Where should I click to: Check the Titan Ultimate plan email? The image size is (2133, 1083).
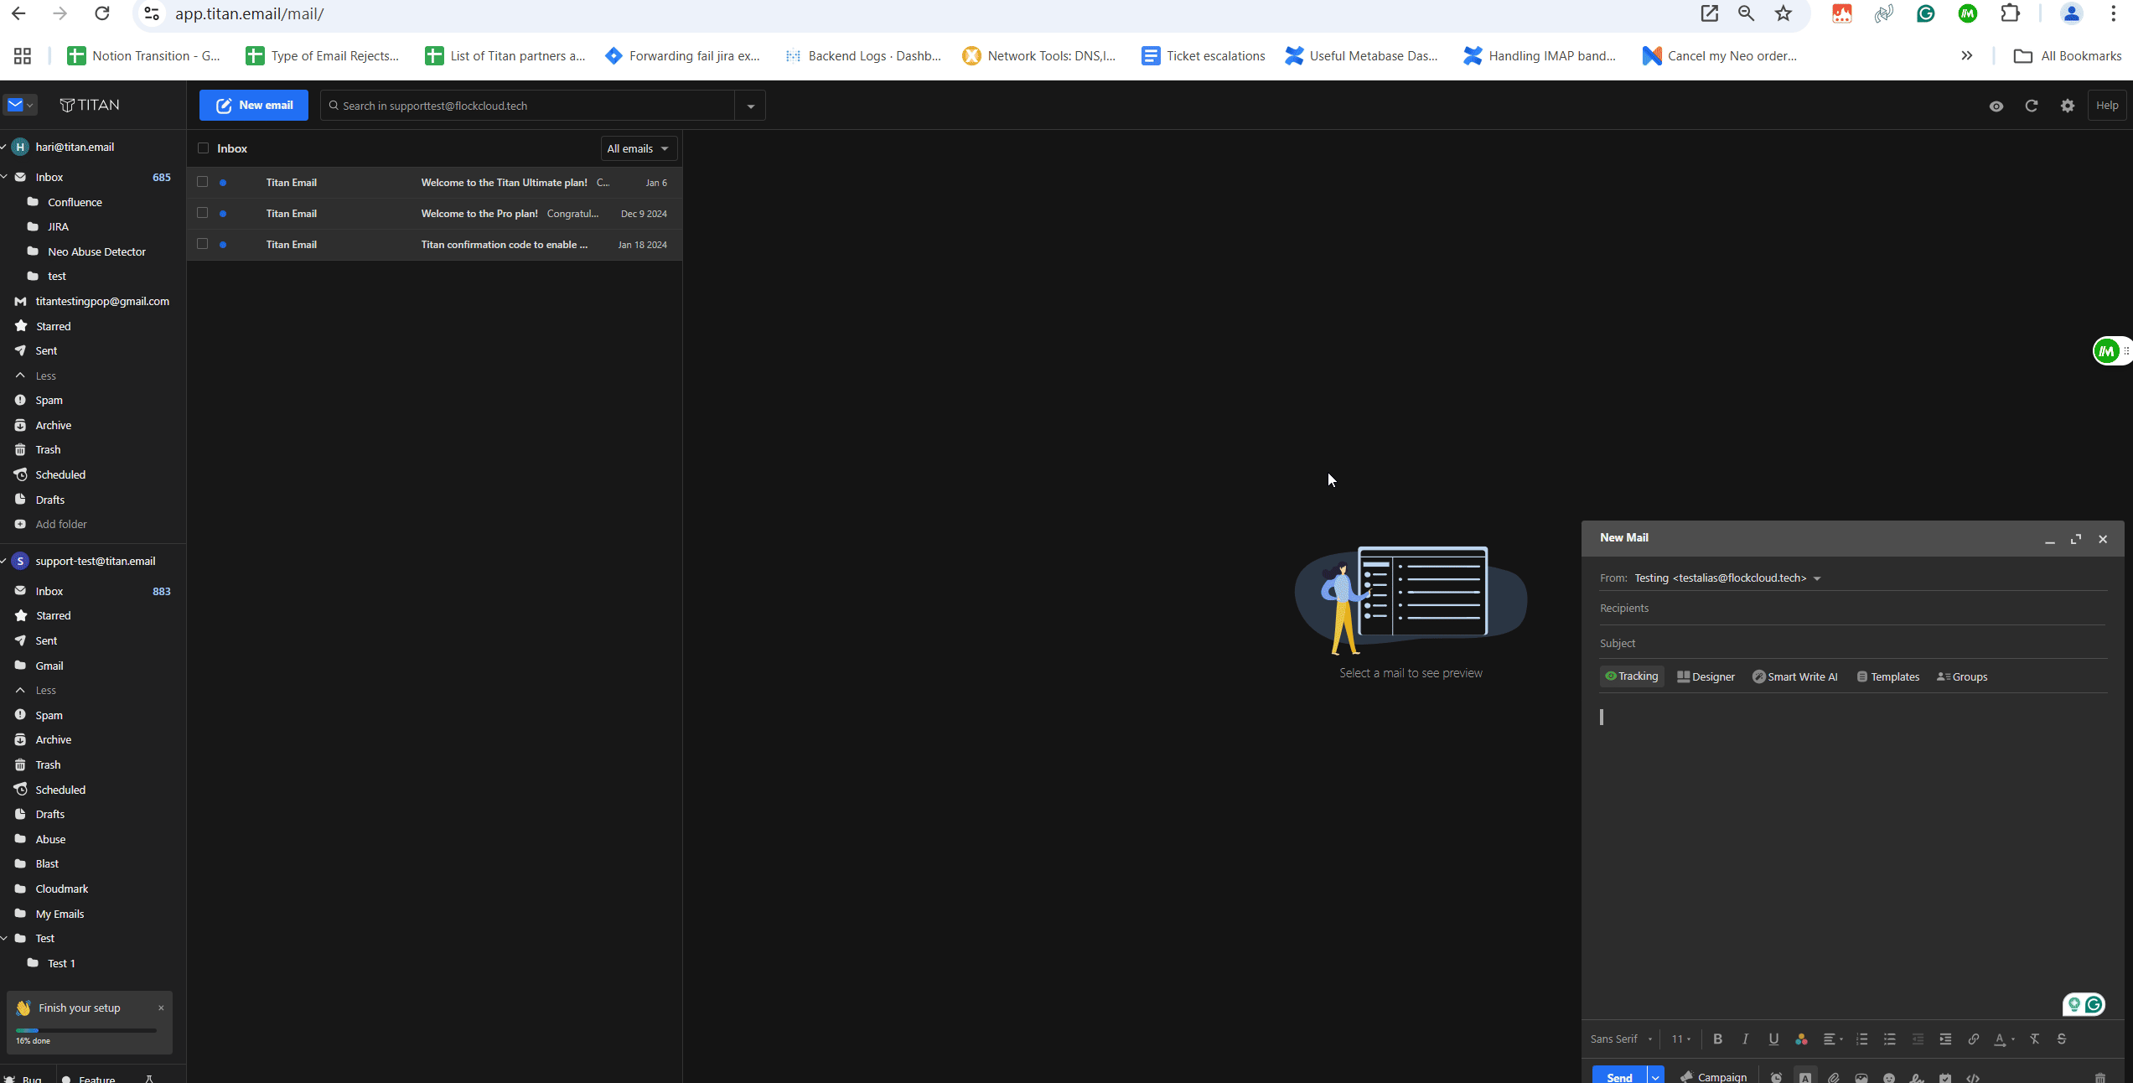click(x=202, y=182)
